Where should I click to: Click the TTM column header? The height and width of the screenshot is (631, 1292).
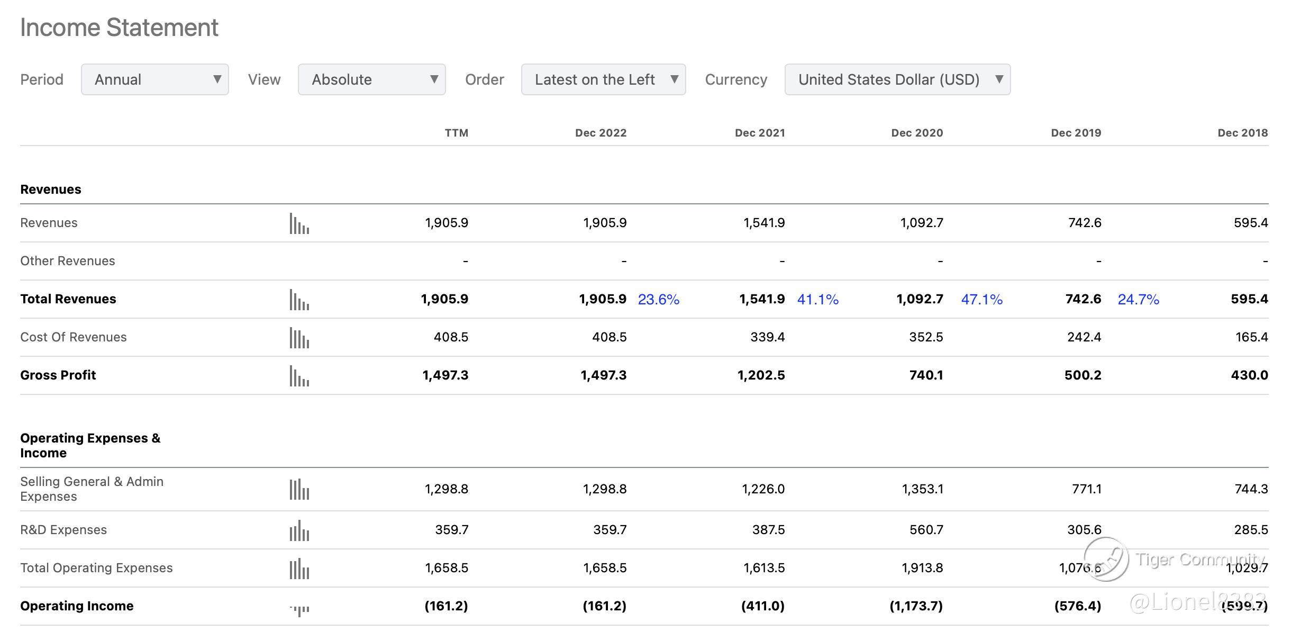(456, 133)
